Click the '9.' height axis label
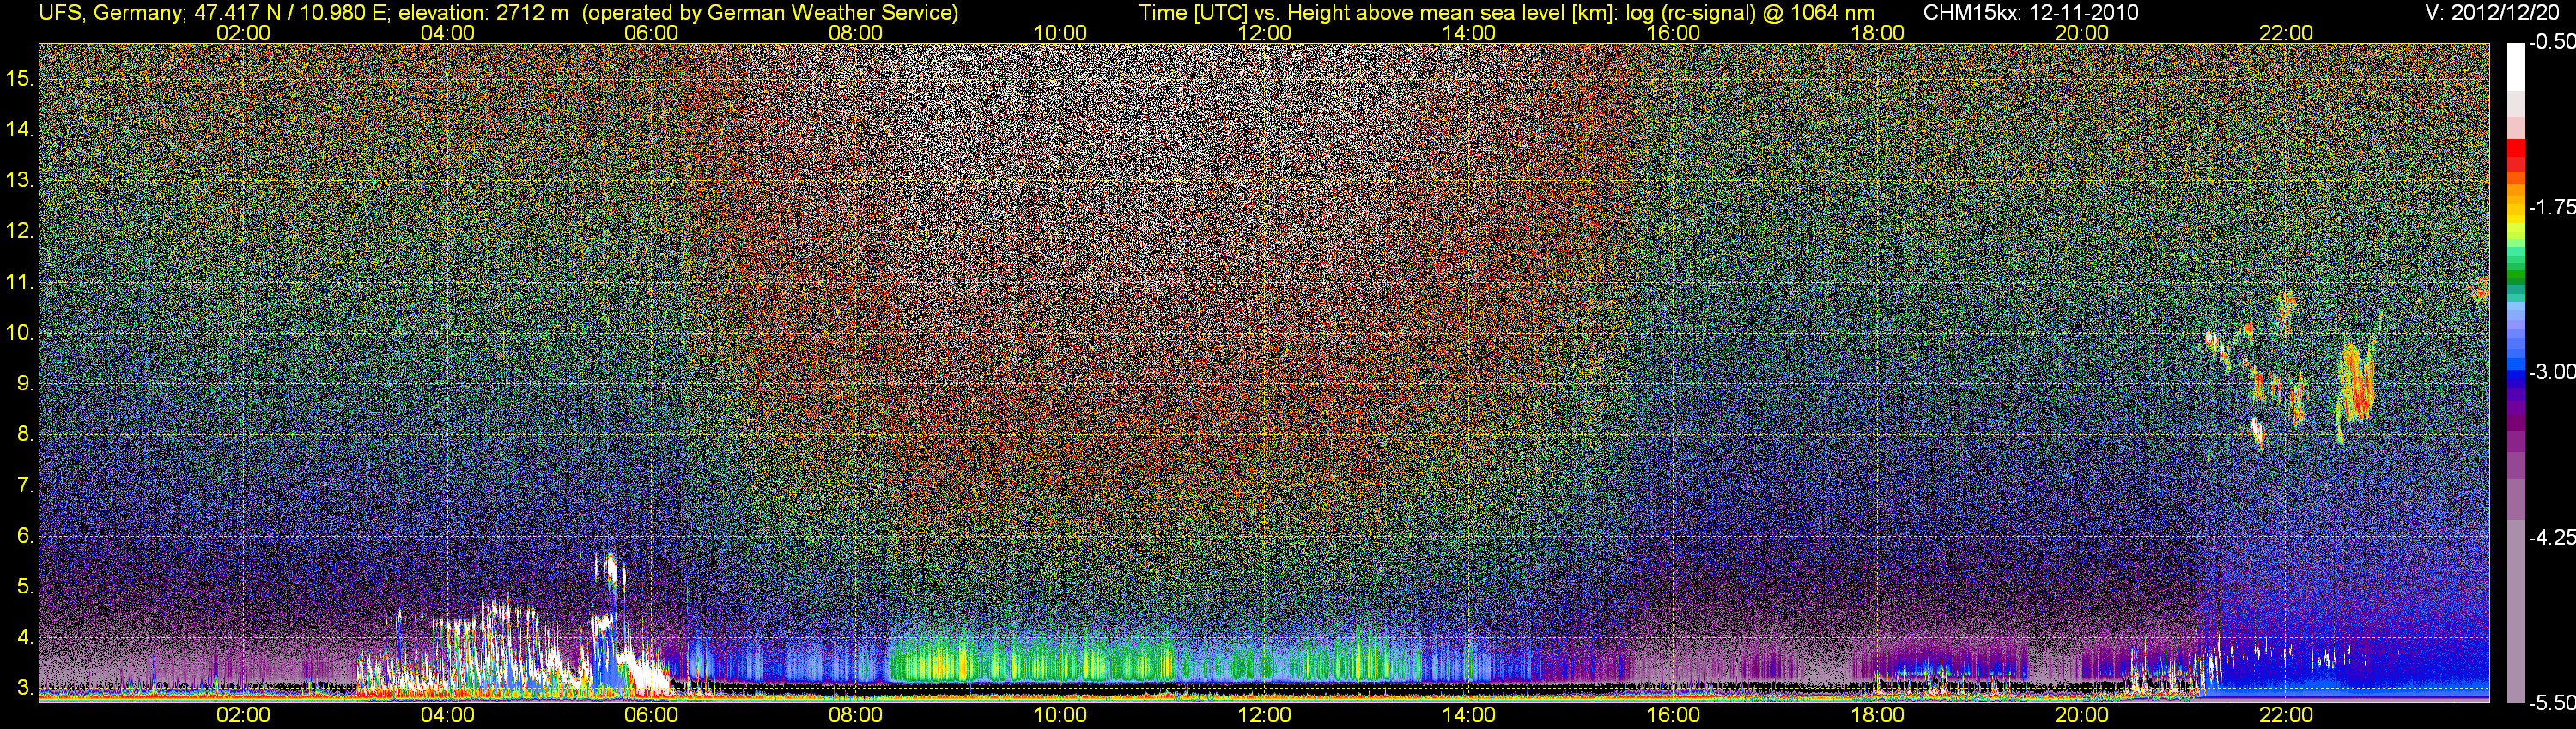 pos(25,383)
